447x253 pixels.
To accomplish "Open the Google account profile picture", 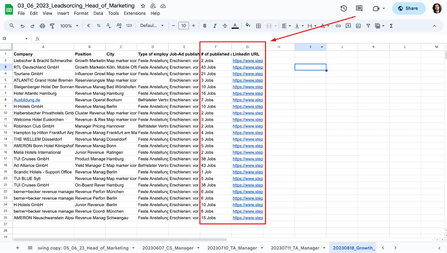I will pyautogui.click(x=437, y=8).
